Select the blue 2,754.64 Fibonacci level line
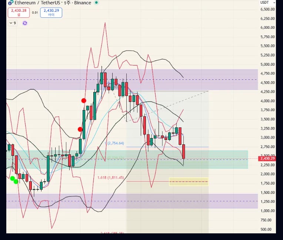 [x=167, y=147]
